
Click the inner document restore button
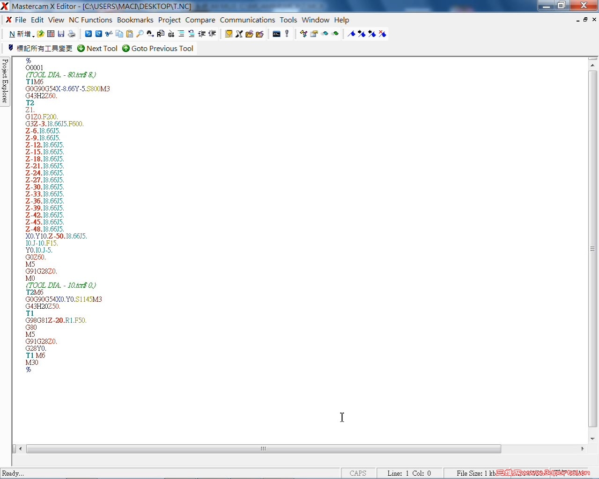[x=585, y=20]
